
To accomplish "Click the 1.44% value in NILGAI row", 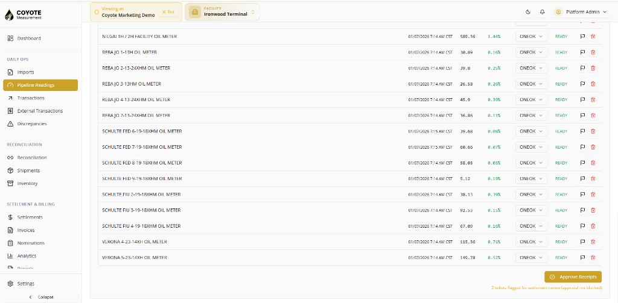I will pyautogui.click(x=494, y=37).
